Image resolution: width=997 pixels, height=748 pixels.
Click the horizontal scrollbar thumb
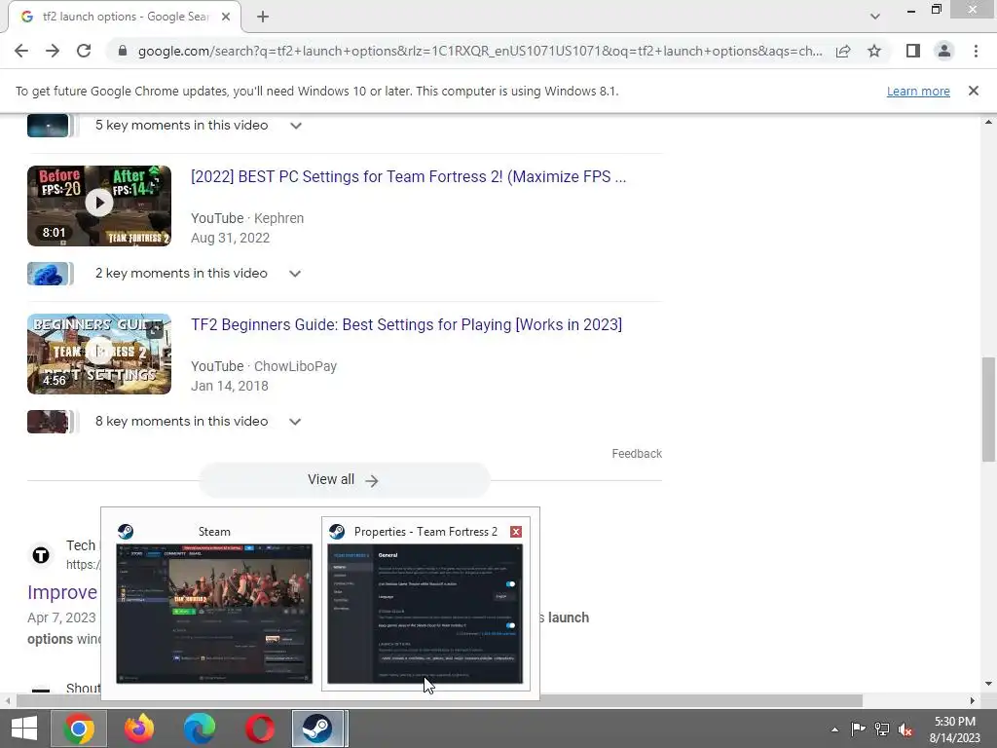pos(439,700)
